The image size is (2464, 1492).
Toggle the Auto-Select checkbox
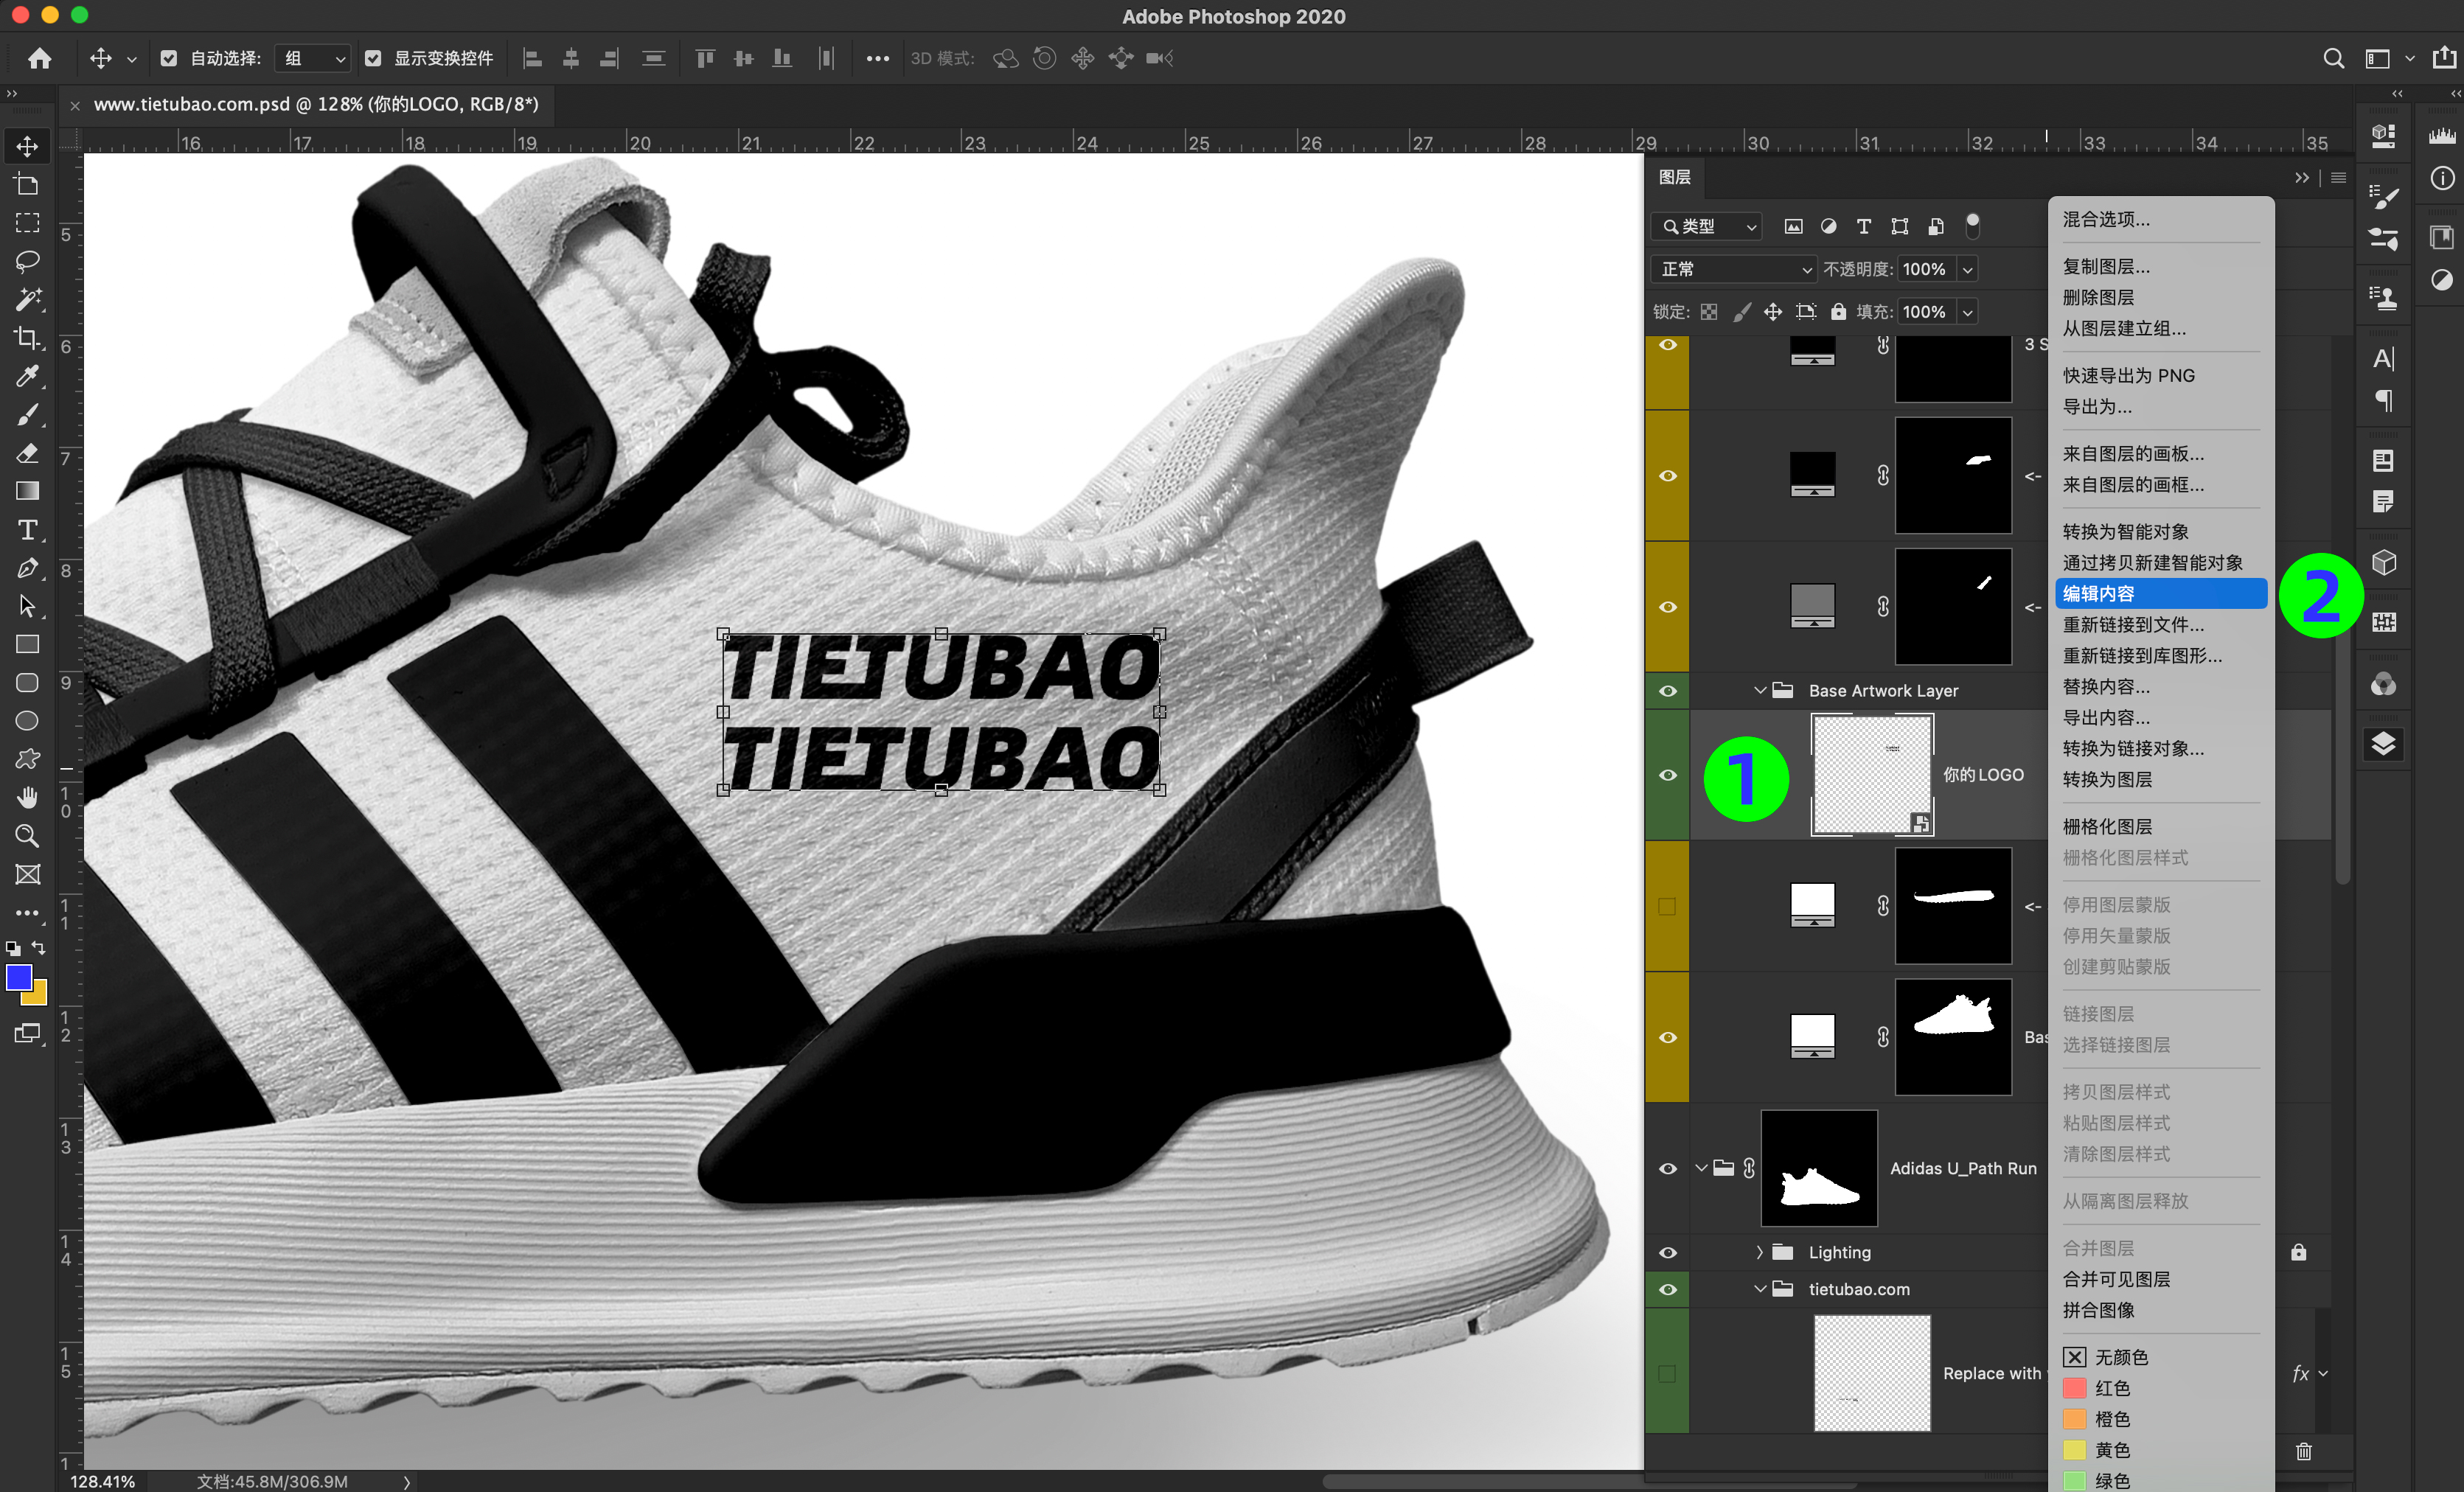tap(169, 58)
